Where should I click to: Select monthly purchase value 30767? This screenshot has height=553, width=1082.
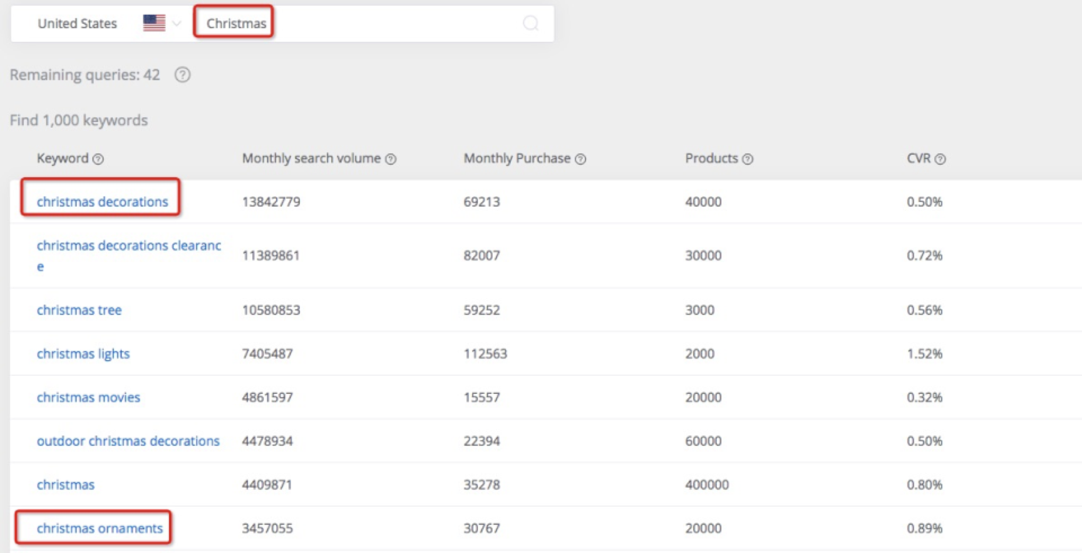coord(482,529)
